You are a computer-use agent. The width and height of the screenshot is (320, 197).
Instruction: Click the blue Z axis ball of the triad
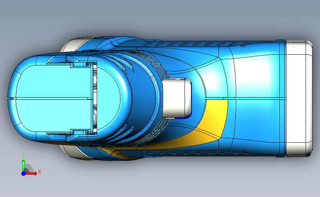[24, 173]
